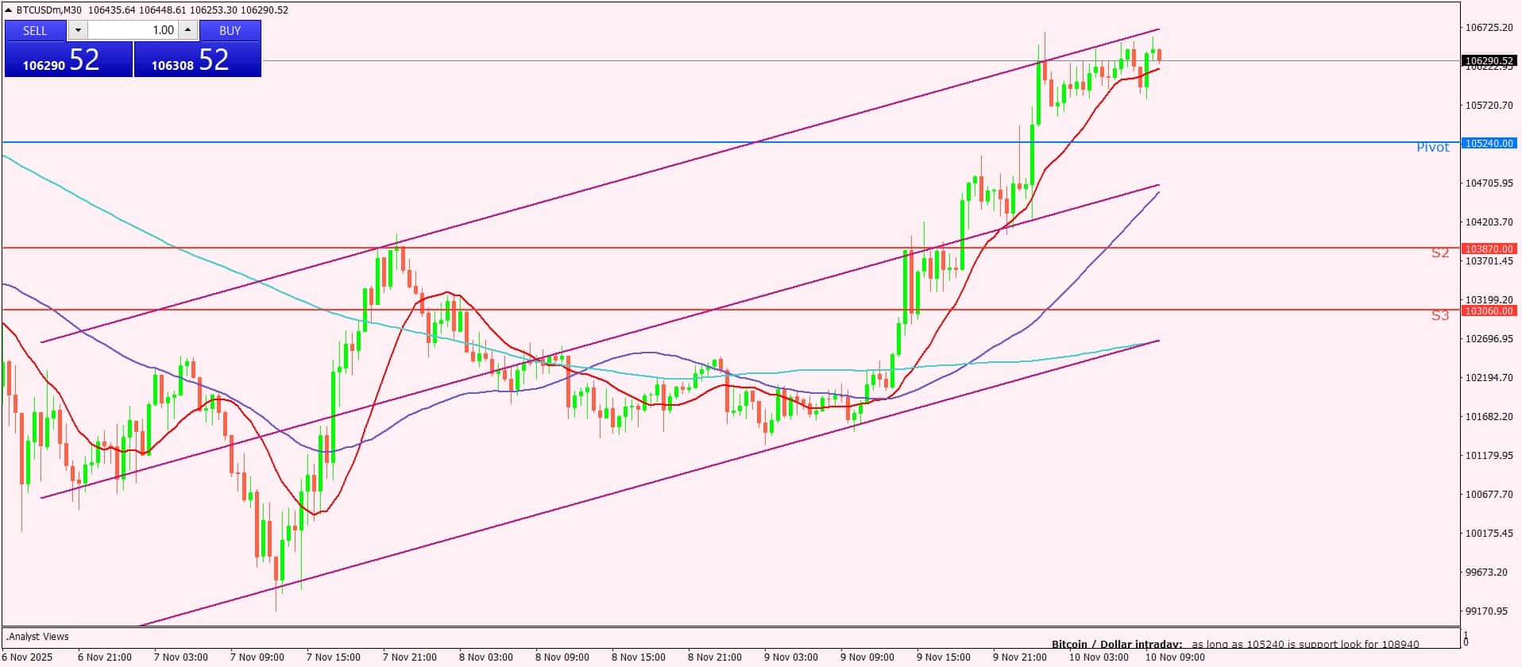Click the SELL button

(35, 30)
